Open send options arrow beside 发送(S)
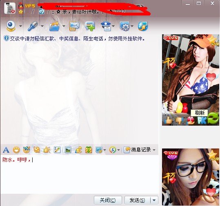The height and width of the screenshot is (206, 220). (154, 200)
